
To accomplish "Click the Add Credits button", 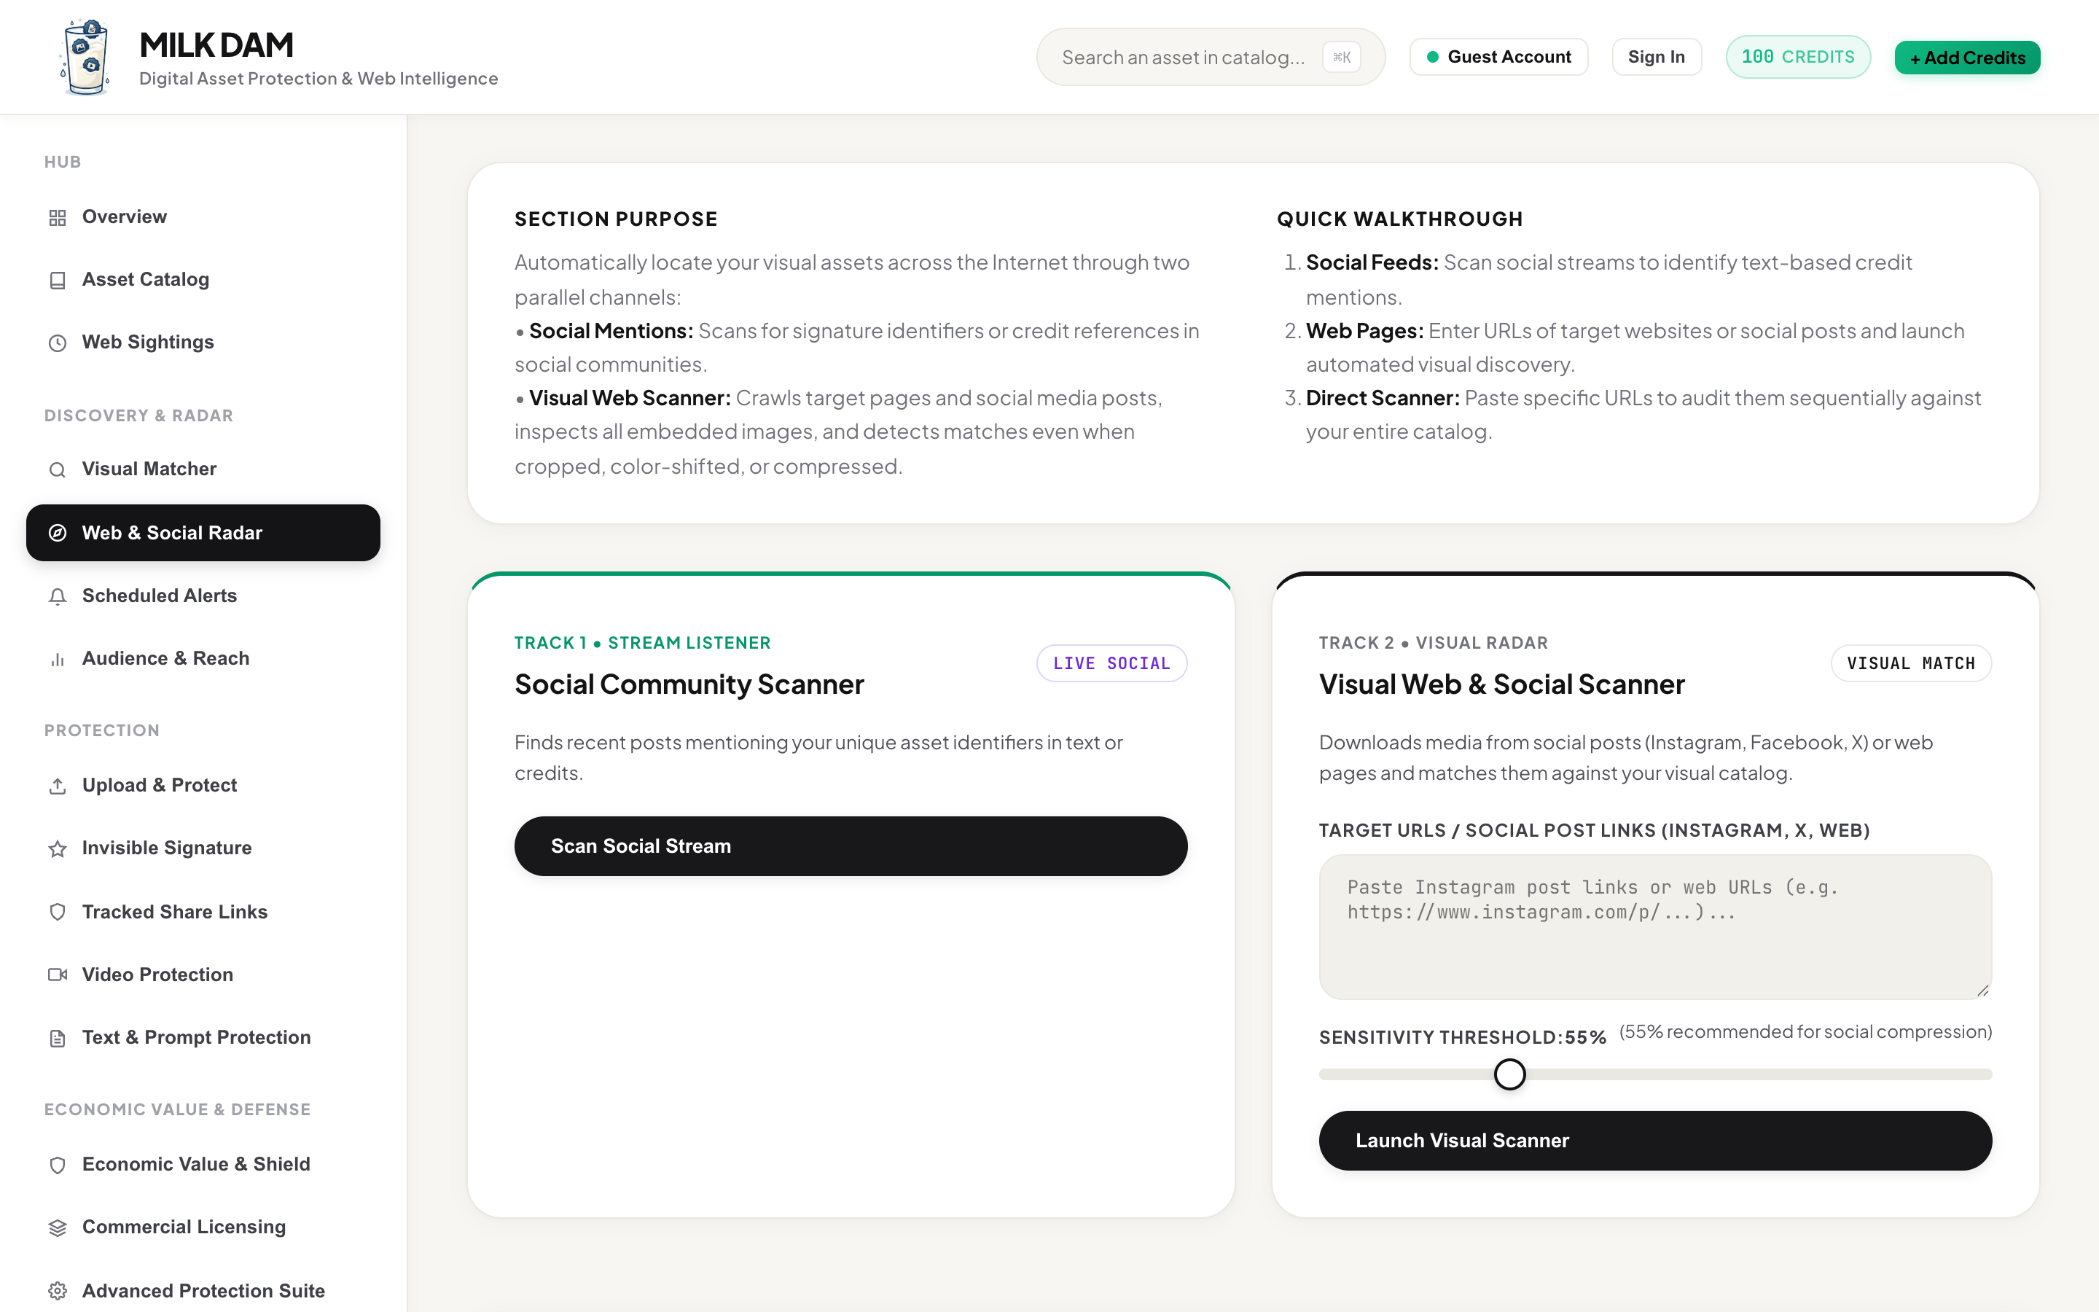I will coord(1966,58).
